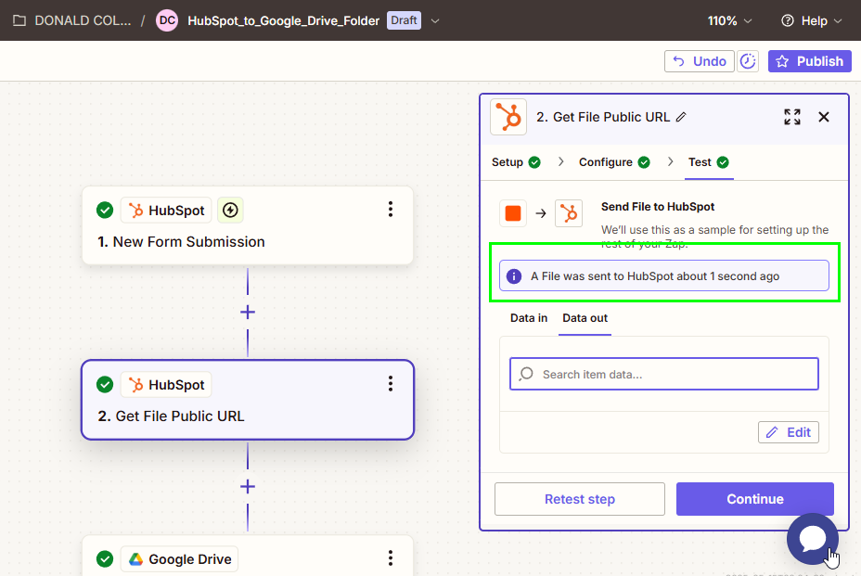
Task: Open the 110% zoom dropdown
Action: 729,20
